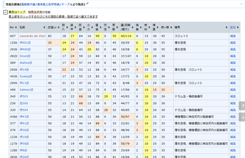Open the 伊8改 ship link
Image resolution: width=245 pixels, height=158 pixels.
[x=23, y=150]
